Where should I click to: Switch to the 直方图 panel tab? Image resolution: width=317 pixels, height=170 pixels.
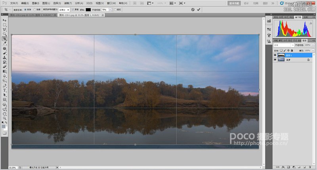click(298, 17)
